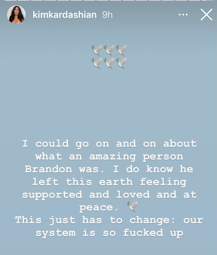Screen dimensions: 217x255
Task: Click the line "left this earth feeling"
Action: 109,182
